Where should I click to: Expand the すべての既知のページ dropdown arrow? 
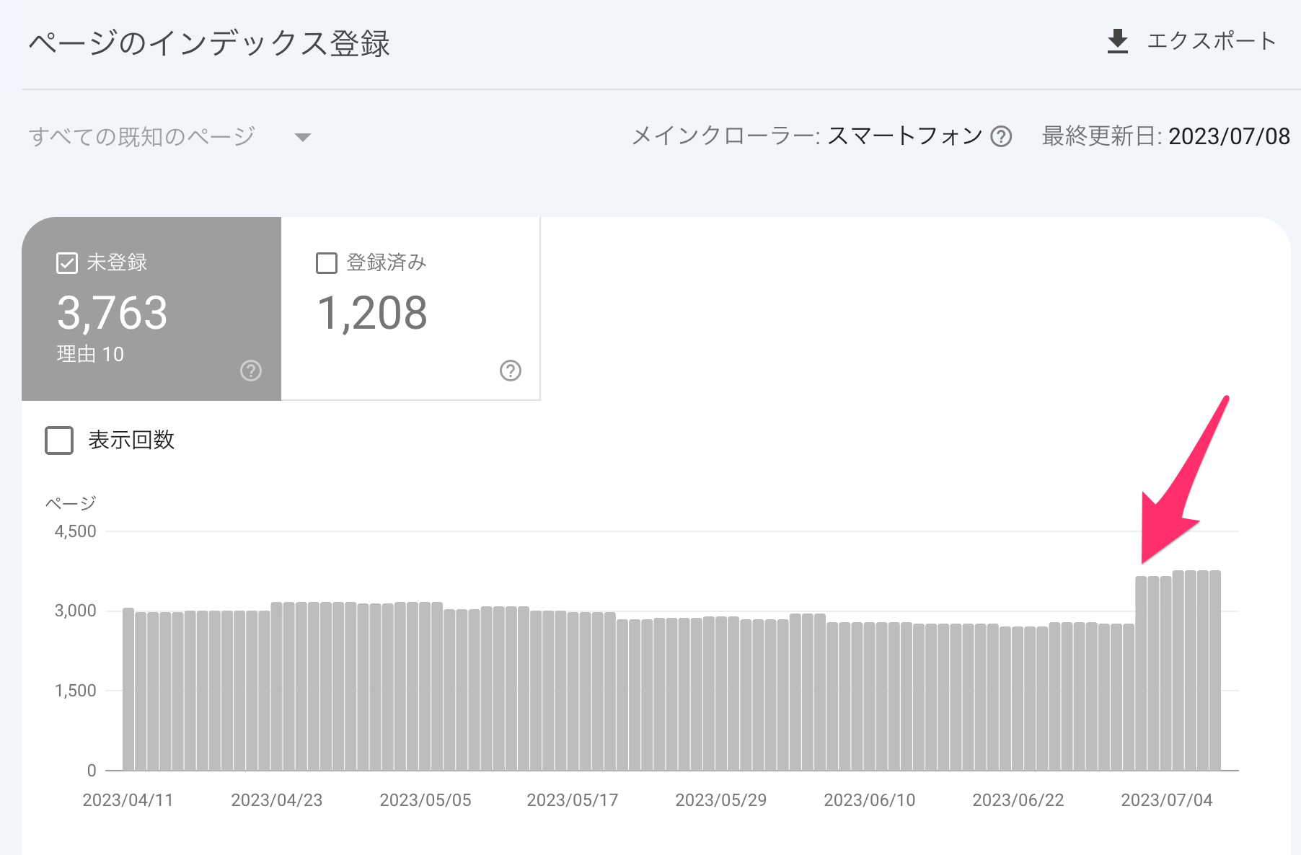[303, 137]
